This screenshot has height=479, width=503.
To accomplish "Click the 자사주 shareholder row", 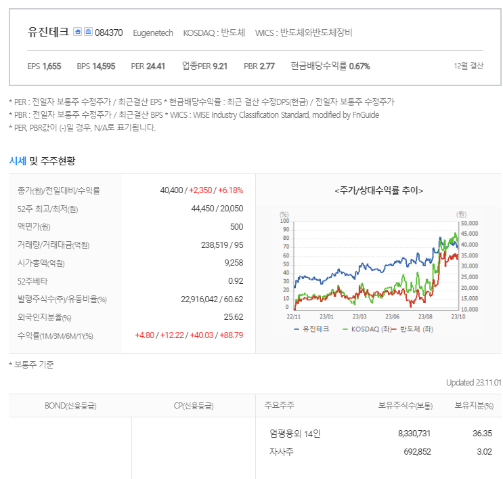I will click(x=282, y=452).
